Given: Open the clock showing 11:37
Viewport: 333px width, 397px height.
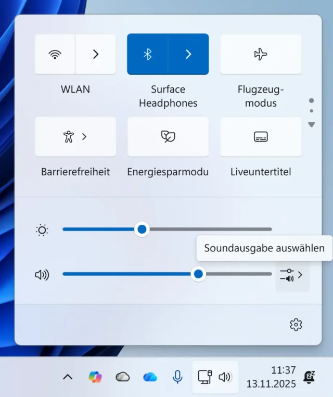Looking at the screenshot, I should (271, 377).
